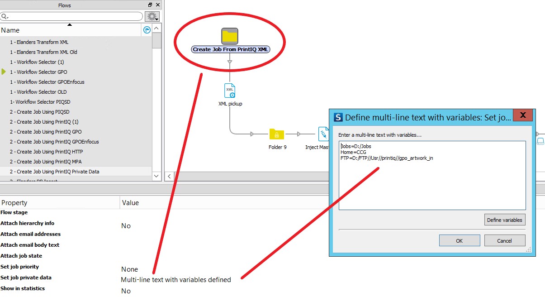Click the Jobs=D:/Jobs line in text area
Screen dimensions: 545x297
point(356,146)
